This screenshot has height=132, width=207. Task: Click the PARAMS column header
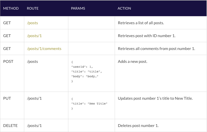(78, 8)
